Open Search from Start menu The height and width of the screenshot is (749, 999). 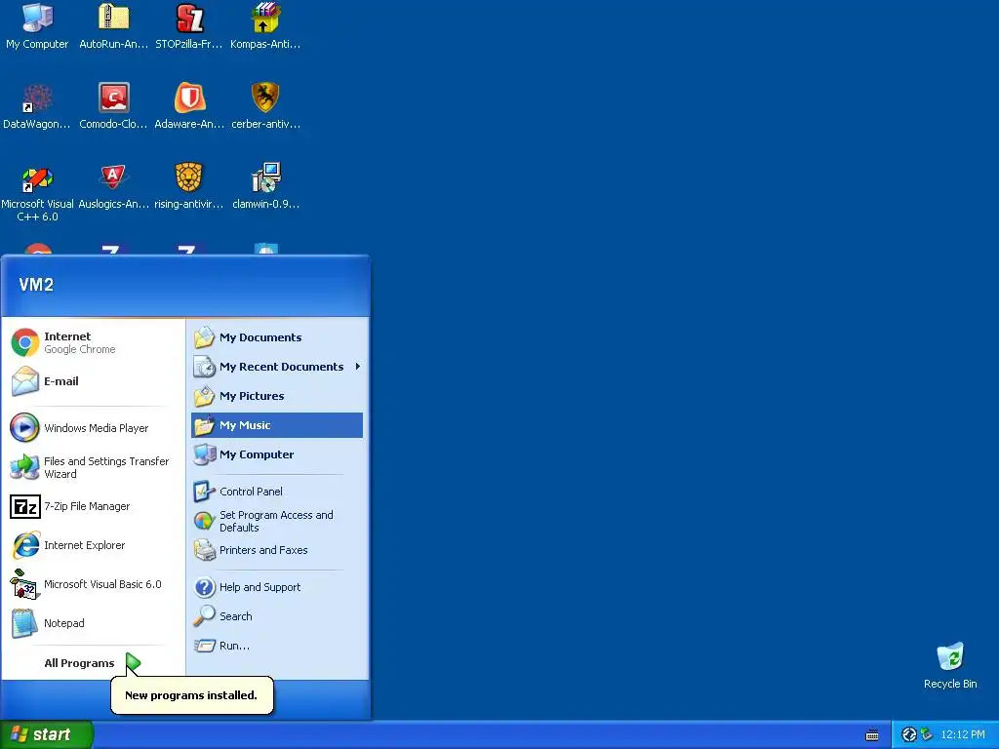point(276,616)
